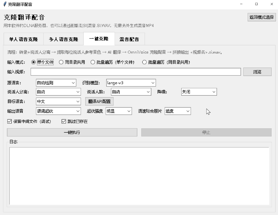Click the feather app icon in title bar
The image size is (278, 215).
[x=5, y=4]
